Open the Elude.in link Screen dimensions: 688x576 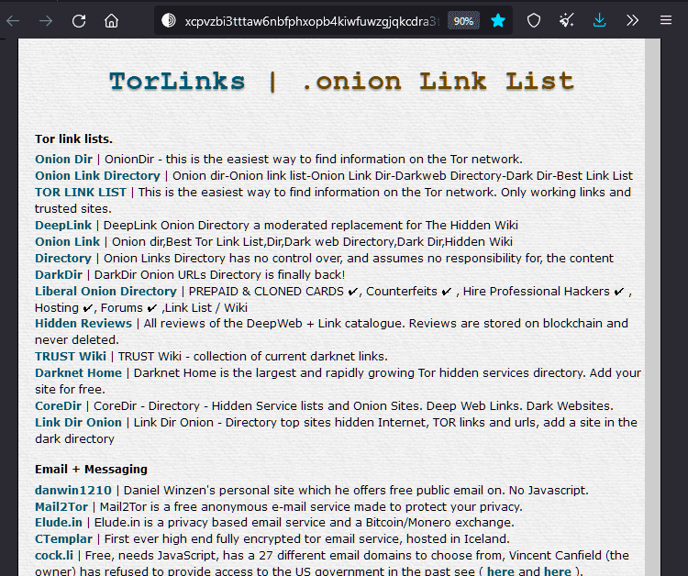tap(59, 523)
